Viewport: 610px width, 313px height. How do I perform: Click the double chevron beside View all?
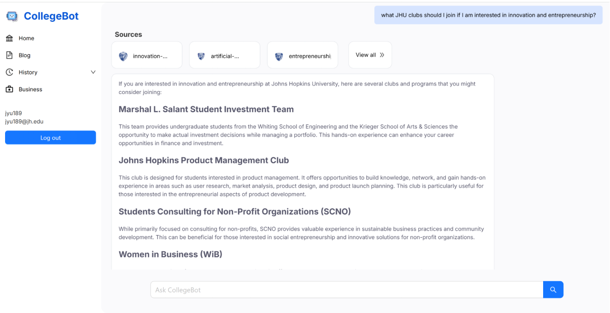[382, 55]
